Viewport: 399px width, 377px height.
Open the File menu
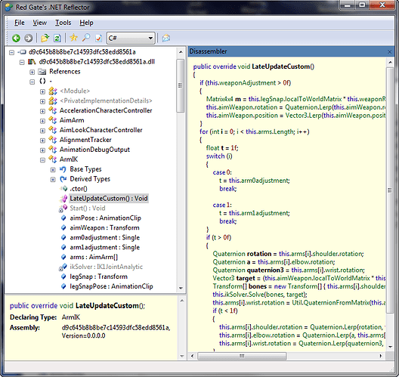[20, 23]
